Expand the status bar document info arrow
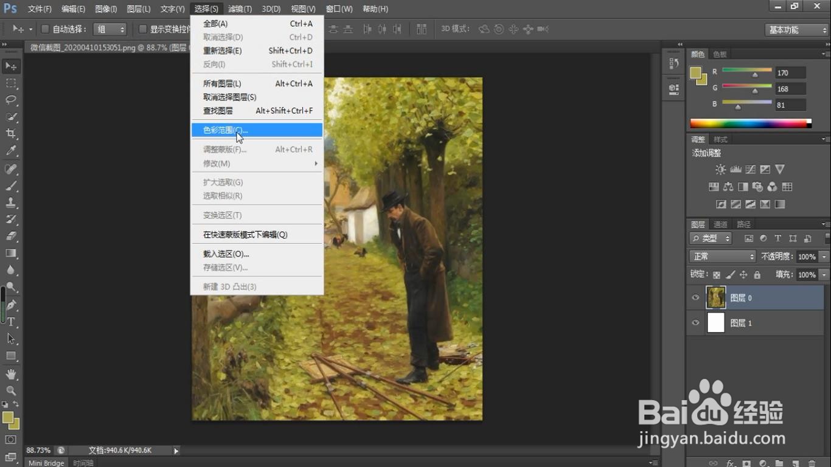Screen dimensions: 831x467 [176, 451]
